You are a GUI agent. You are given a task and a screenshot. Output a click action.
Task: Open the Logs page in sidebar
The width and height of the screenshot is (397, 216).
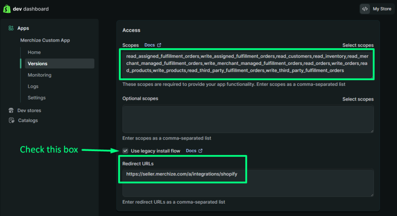33,87
